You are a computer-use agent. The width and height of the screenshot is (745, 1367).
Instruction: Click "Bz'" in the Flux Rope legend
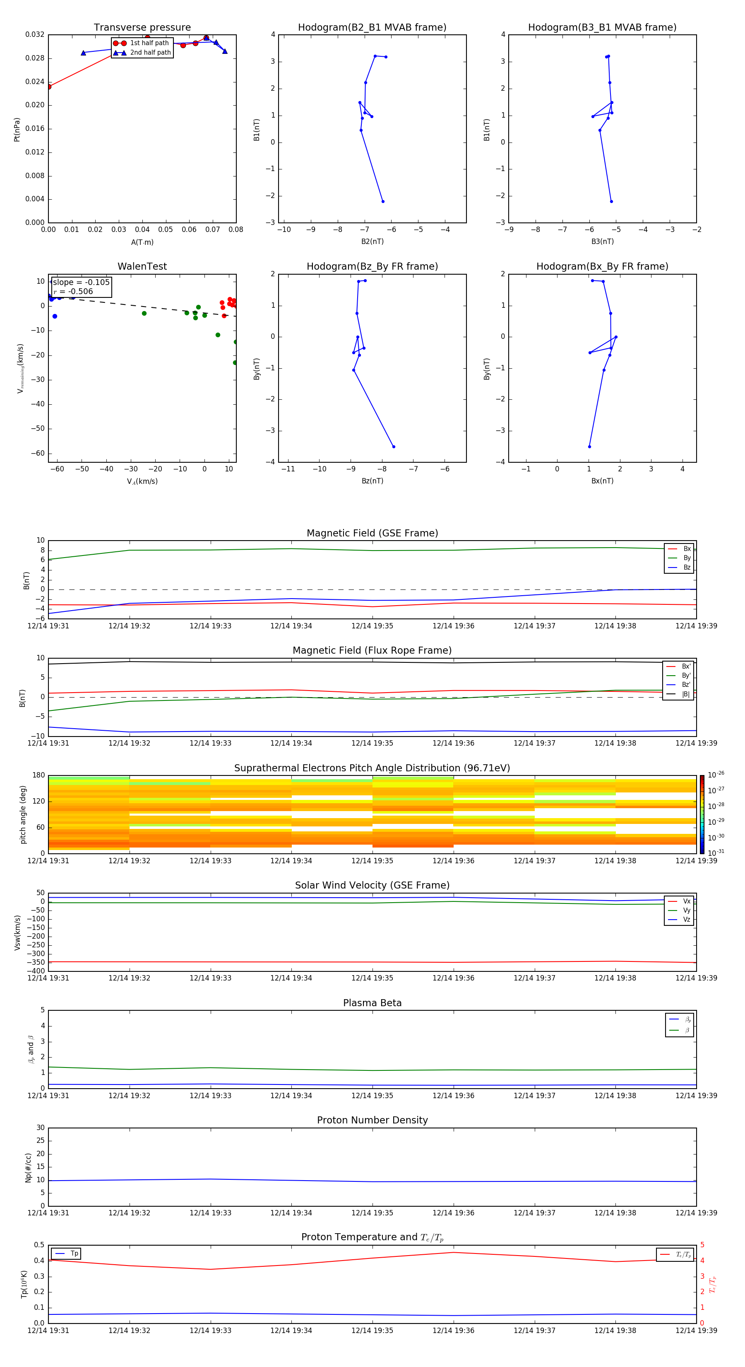coord(686,685)
